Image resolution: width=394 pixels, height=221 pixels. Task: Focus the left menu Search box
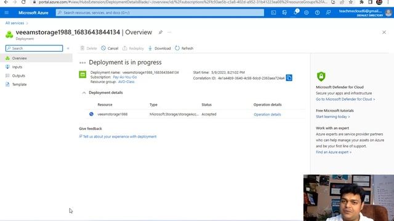(x=34, y=48)
